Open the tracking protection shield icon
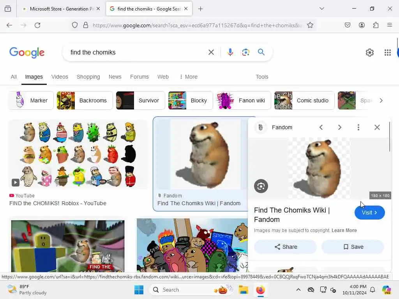The image size is (399, 299). [x=74, y=25]
